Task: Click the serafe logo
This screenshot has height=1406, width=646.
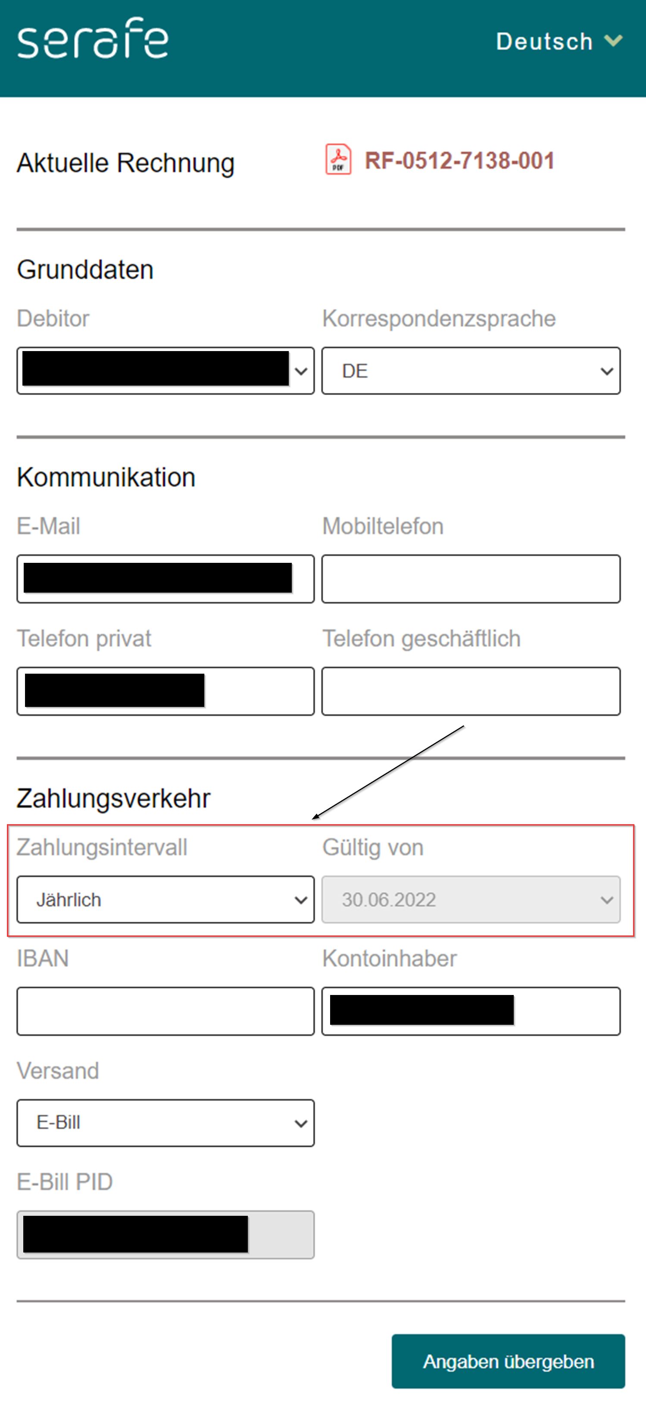Action: [92, 38]
